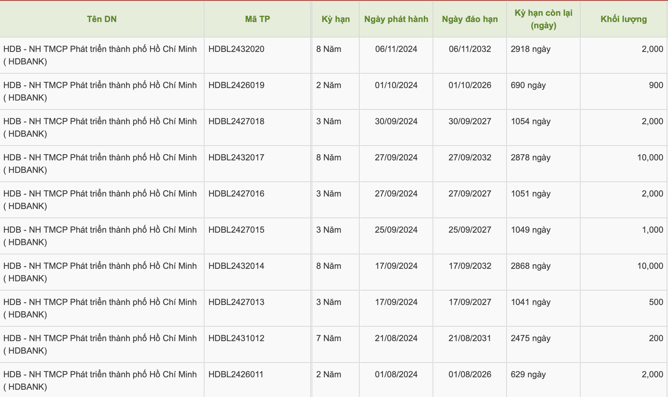Click remaining term 2918 ngày
This screenshot has height=397, width=668.
coord(531,49)
